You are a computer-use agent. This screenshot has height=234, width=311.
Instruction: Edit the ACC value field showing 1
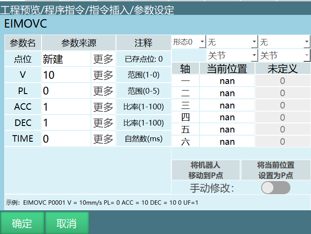coord(66,107)
